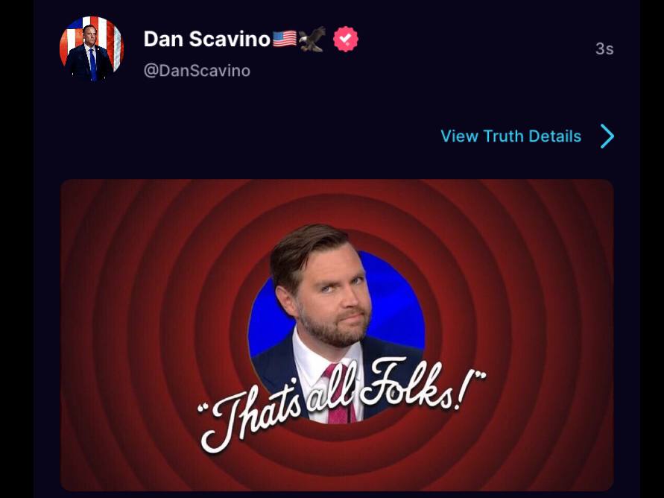Click the "That's all Folks!" script caption
Image resolution: width=664 pixels, height=498 pixels.
tap(341, 403)
